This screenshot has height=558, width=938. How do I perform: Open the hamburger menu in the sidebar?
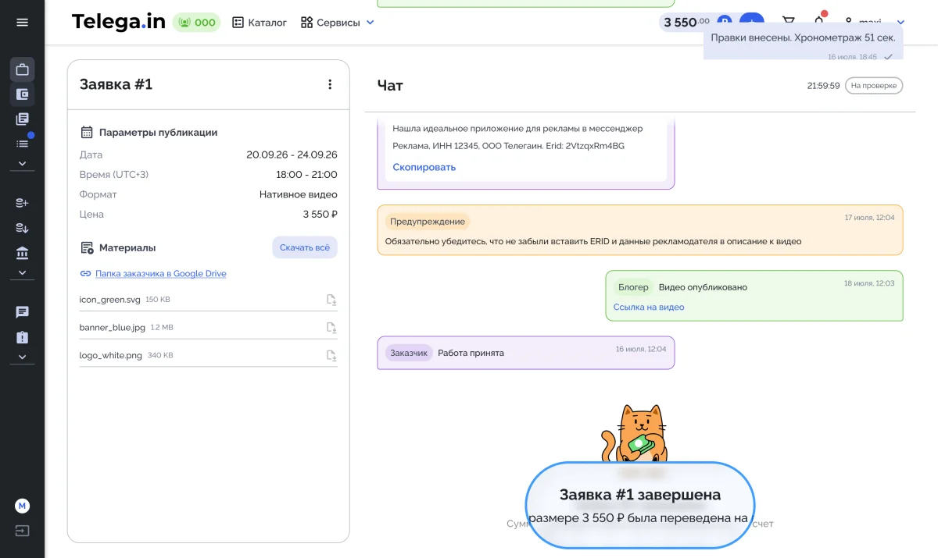point(22,23)
